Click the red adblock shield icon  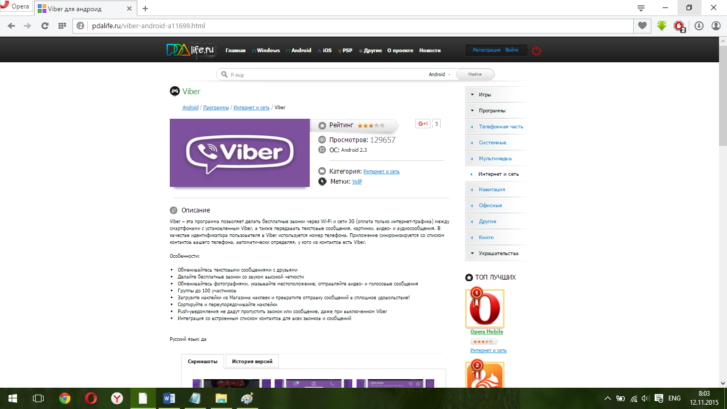(679, 26)
